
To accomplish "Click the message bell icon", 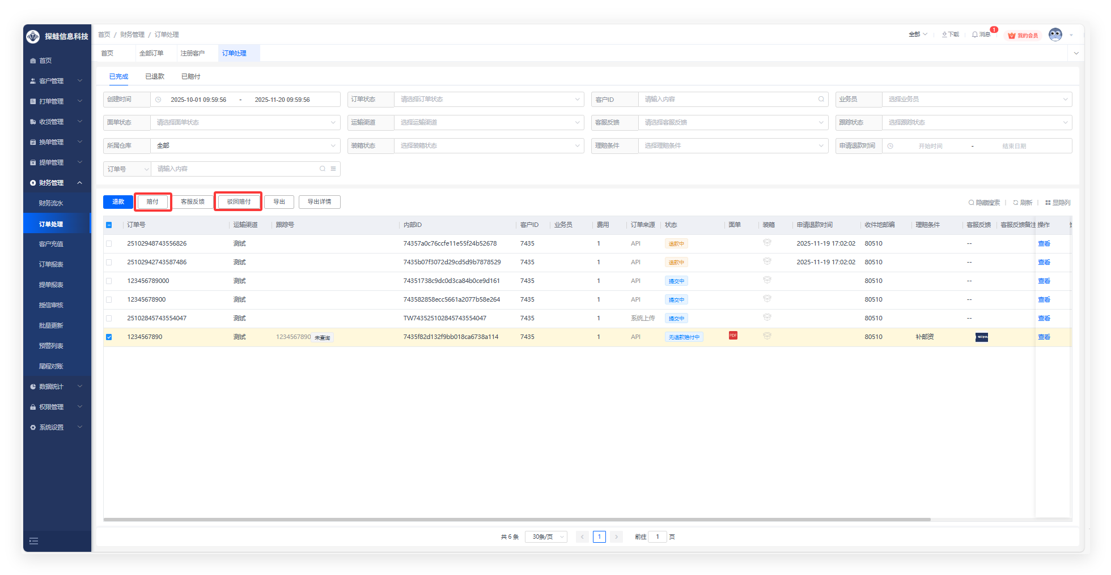I will click(x=975, y=35).
